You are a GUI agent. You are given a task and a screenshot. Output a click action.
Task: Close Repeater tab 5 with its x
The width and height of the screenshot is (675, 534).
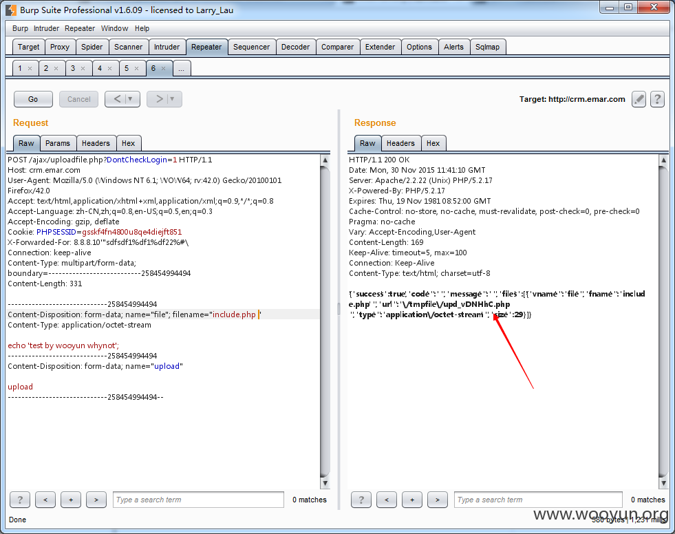tap(136, 69)
